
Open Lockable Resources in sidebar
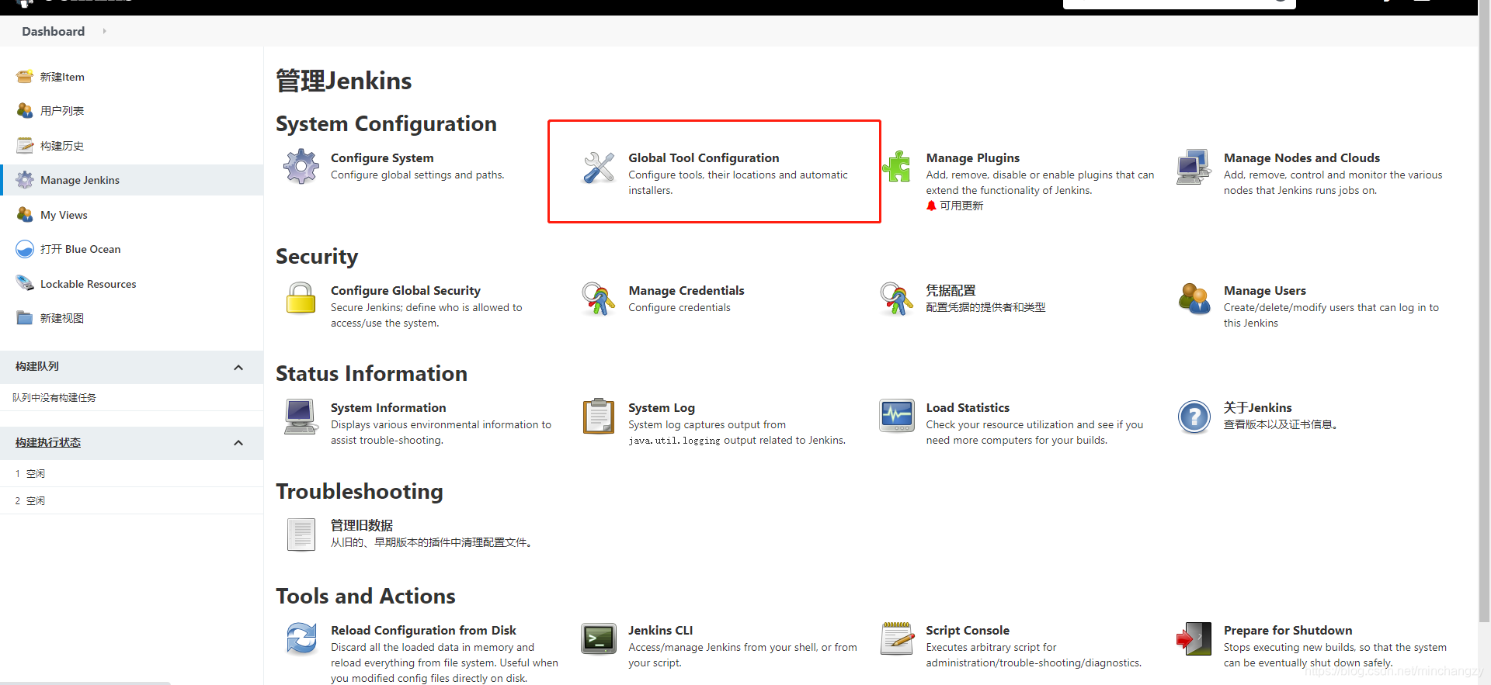pos(89,284)
